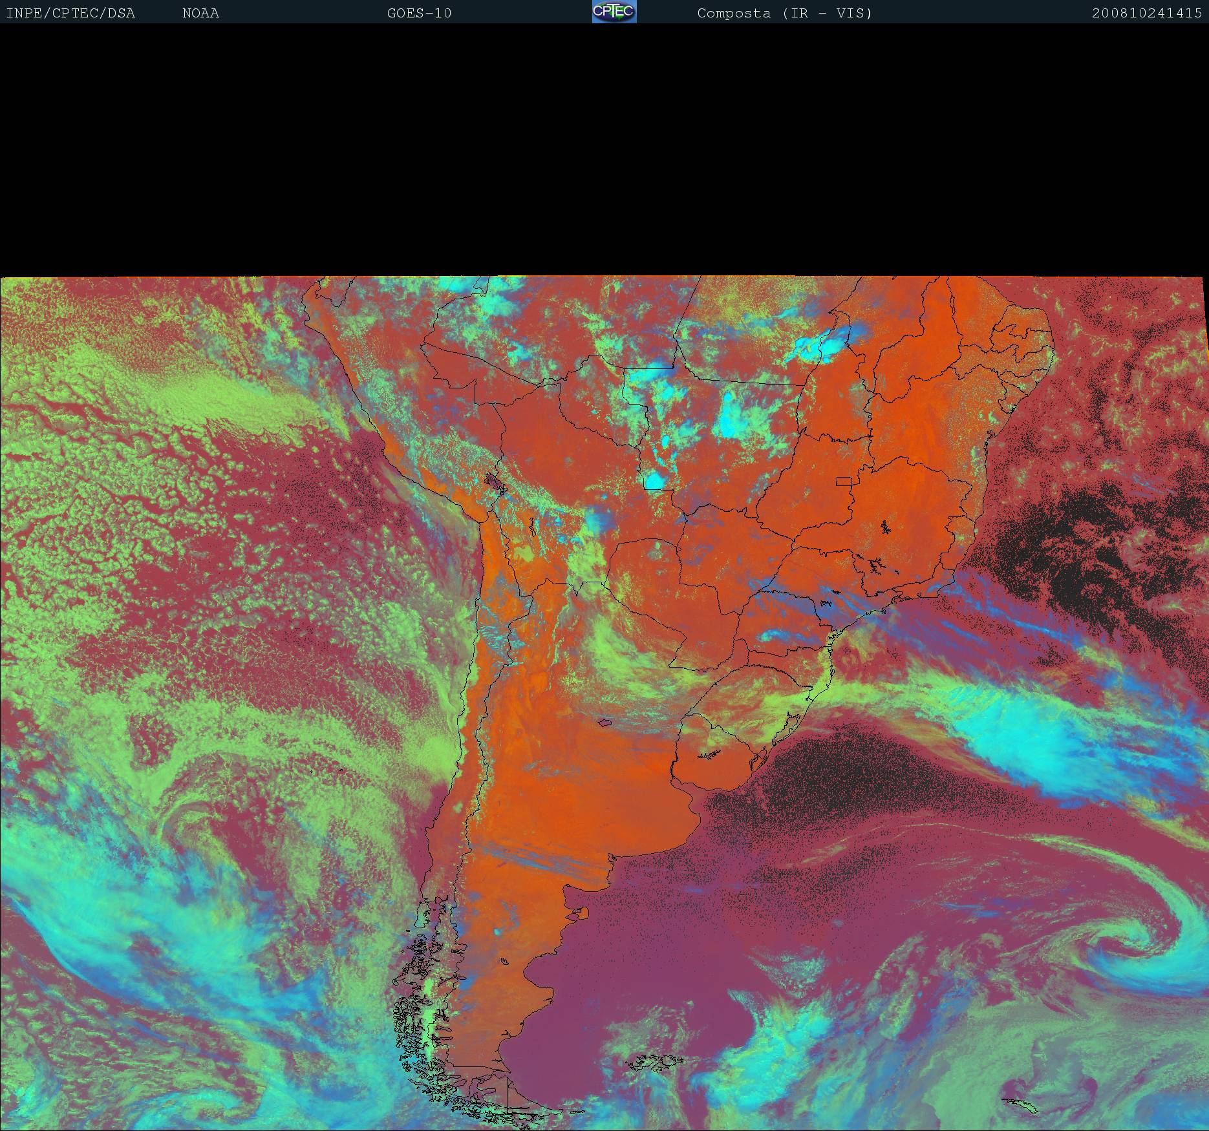Click the Lake Titicaca outline

coord(496,482)
